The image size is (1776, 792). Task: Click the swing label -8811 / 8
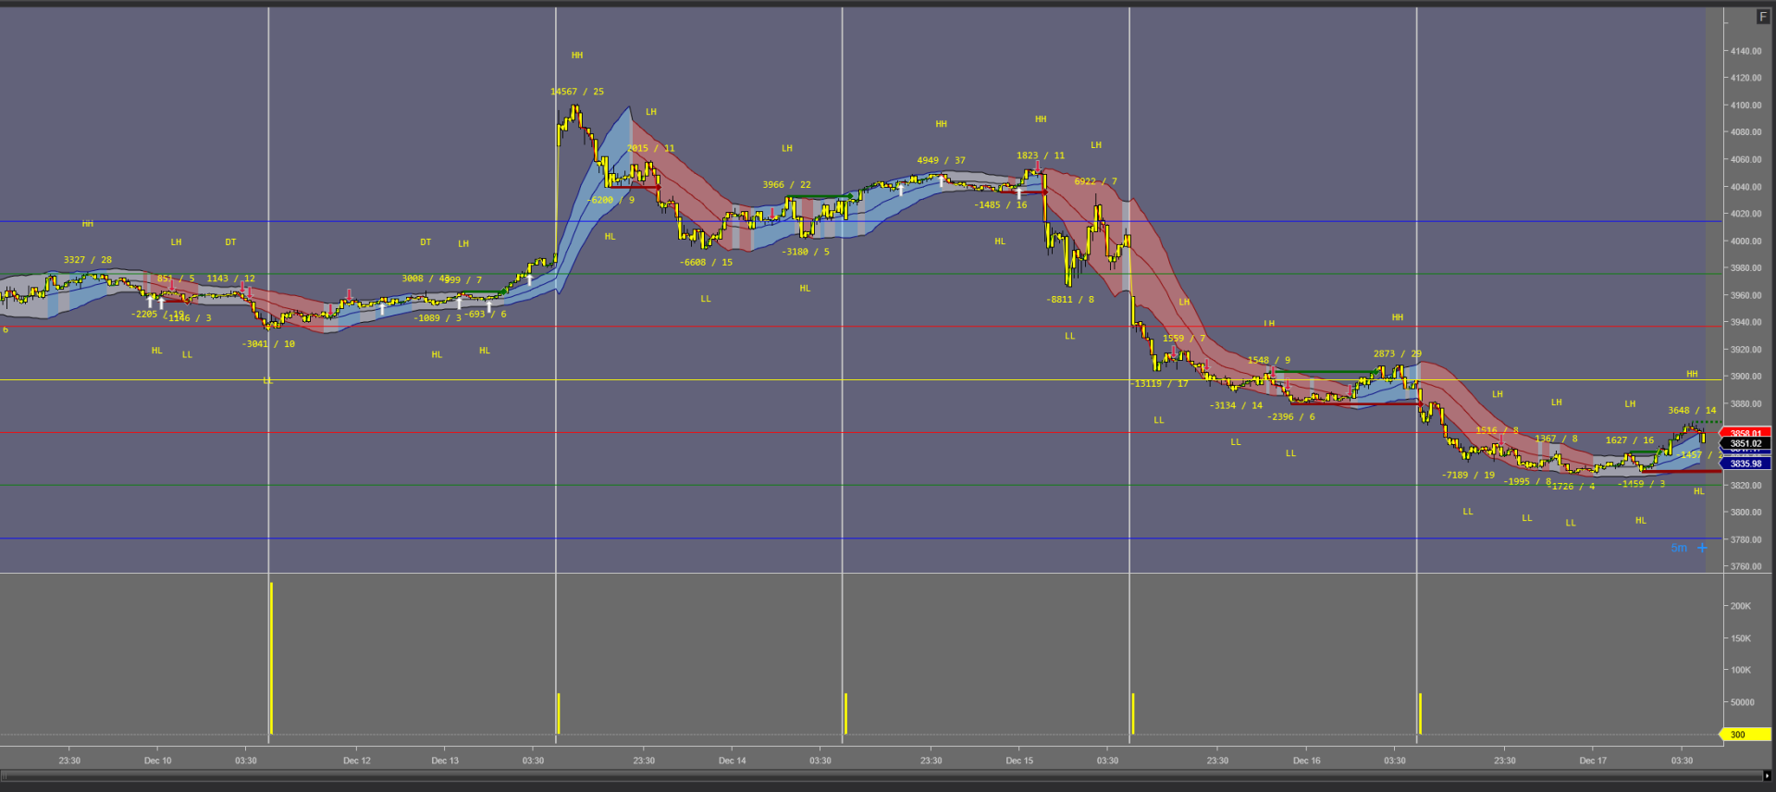[x=1070, y=299]
